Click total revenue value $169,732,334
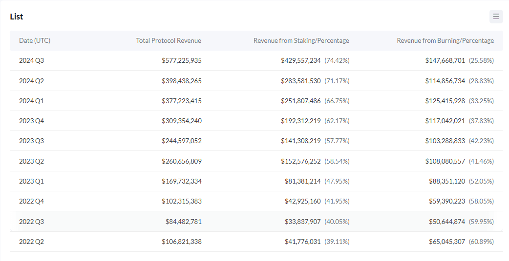The image size is (509, 261). (181, 181)
